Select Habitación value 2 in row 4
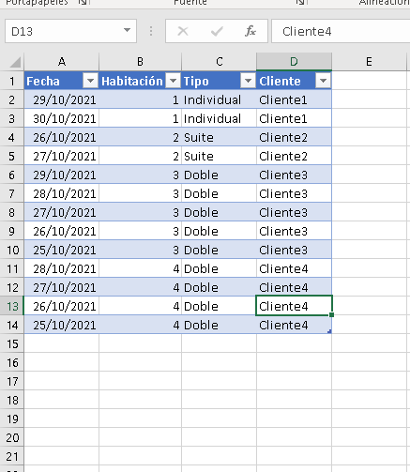410x472 pixels. [x=140, y=137]
